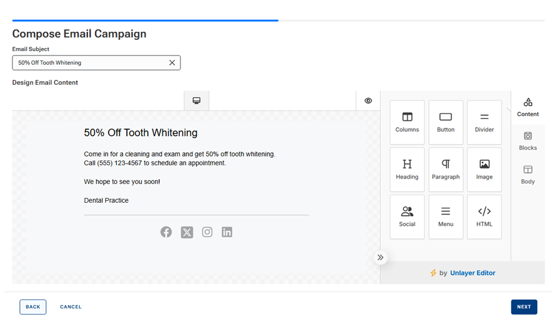Select the Button content block
This screenshot has height=322, width=557.
tap(446, 122)
